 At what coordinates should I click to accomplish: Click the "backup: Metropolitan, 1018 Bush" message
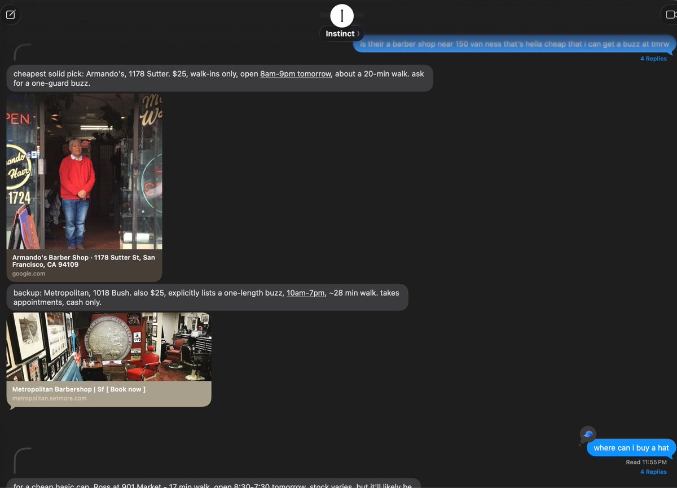coord(207,297)
